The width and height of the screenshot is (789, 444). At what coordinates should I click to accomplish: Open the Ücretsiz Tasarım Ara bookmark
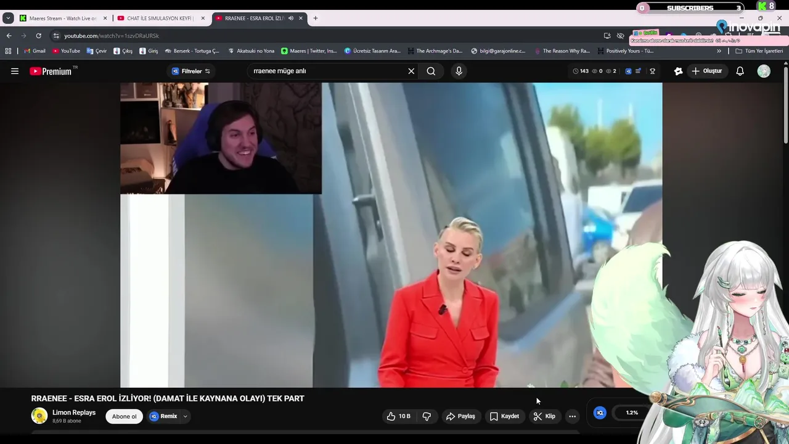(373, 51)
